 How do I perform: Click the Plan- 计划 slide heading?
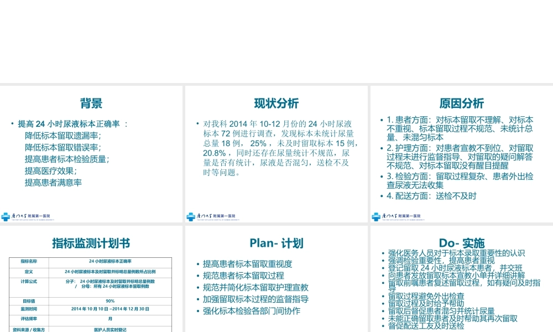(x=275, y=243)
